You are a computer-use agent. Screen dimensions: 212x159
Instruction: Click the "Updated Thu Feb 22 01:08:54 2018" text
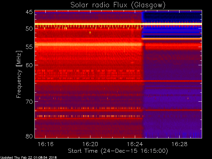pyautogui.click(x=28, y=158)
